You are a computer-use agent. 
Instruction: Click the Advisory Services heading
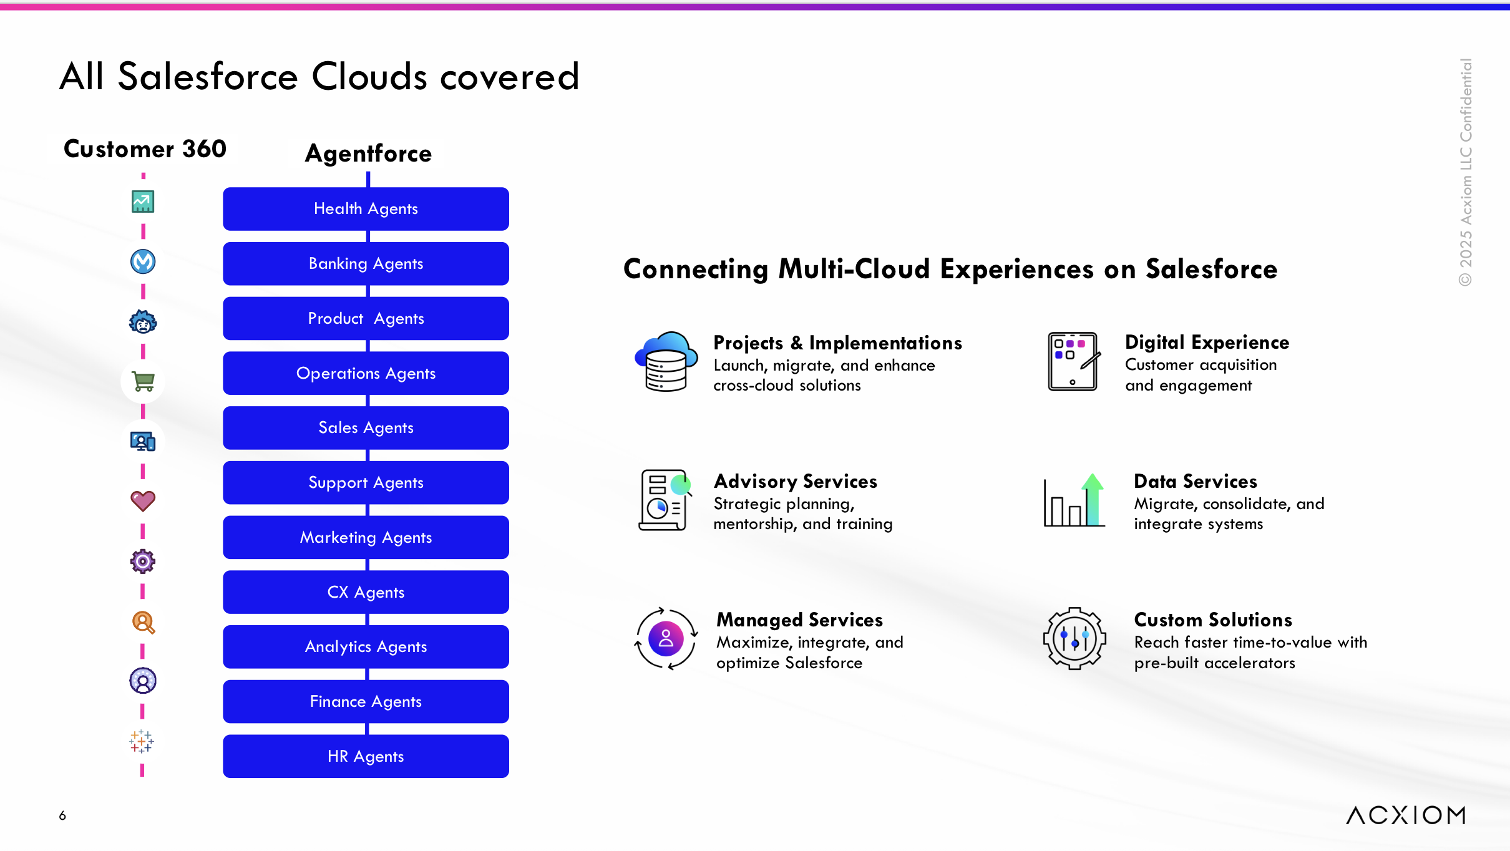(796, 481)
